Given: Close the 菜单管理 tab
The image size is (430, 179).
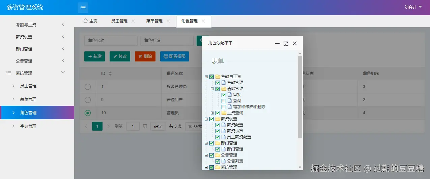Looking at the screenshot, I should tap(168, 21).
